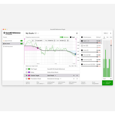Open the three-dot more options menu
Screen dimensions: 115x115
coord(111,33)
